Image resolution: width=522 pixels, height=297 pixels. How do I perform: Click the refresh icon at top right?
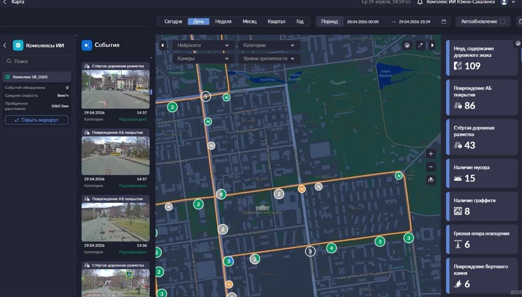tap(520, 22)
